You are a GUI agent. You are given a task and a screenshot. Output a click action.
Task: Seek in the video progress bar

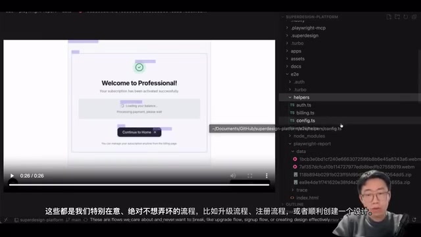tap(139, 184)
